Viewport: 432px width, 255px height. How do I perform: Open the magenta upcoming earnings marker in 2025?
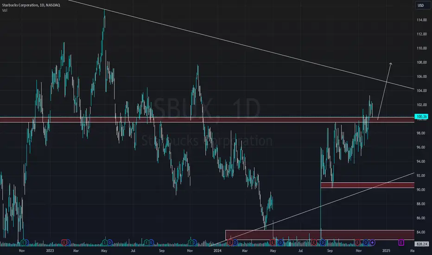[x=401, y=242]
